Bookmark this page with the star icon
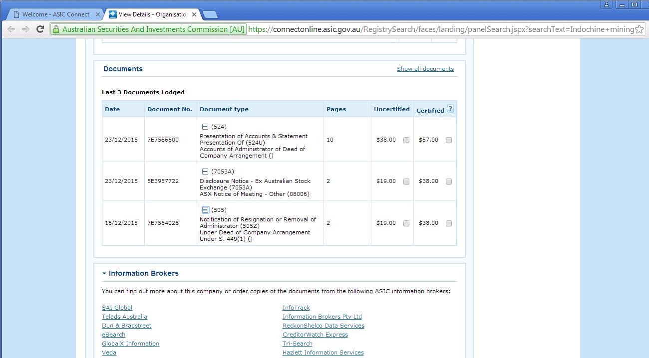The height and width of the screenshot is (358, 649). point(639,29)
